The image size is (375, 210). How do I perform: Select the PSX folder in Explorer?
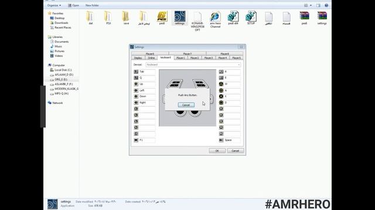click(x=108, y=18)
